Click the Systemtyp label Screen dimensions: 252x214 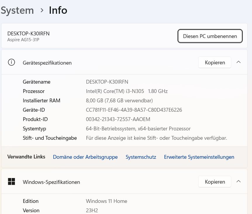pos(34,129)
